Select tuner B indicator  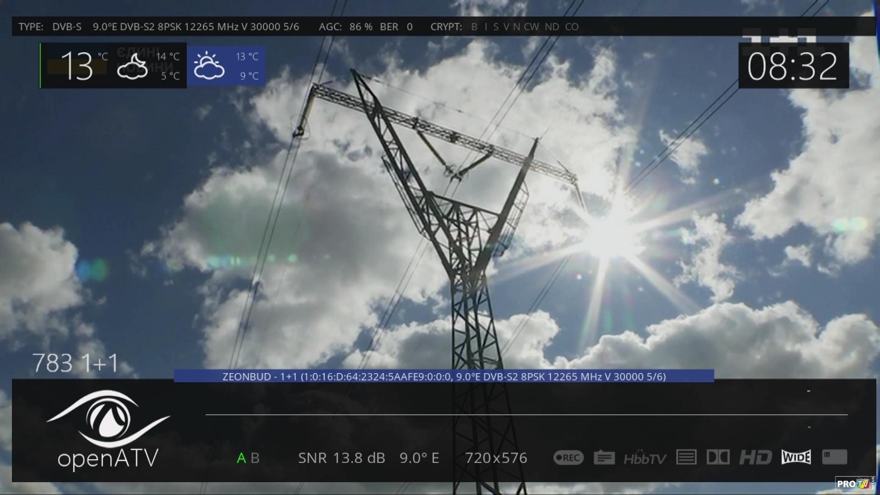click(255, 458)
